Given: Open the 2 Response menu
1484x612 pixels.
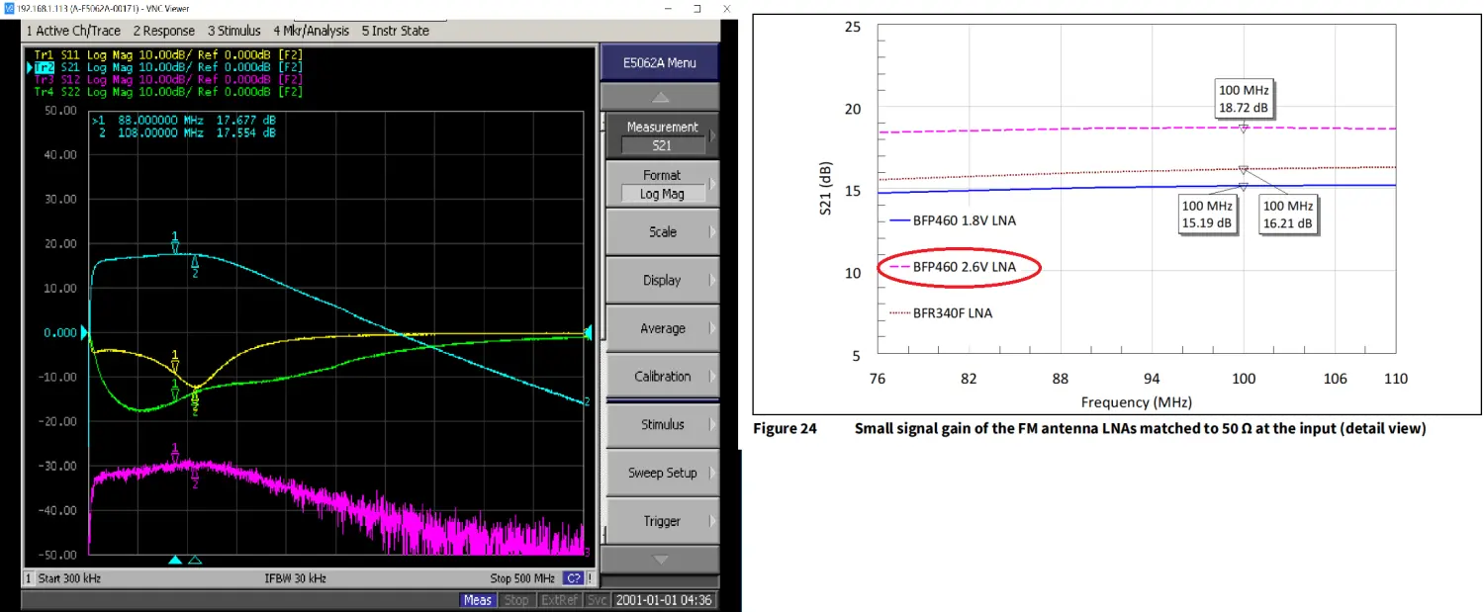Looking at the screenshot, I should pyautogui.click(x=164, y=31).
